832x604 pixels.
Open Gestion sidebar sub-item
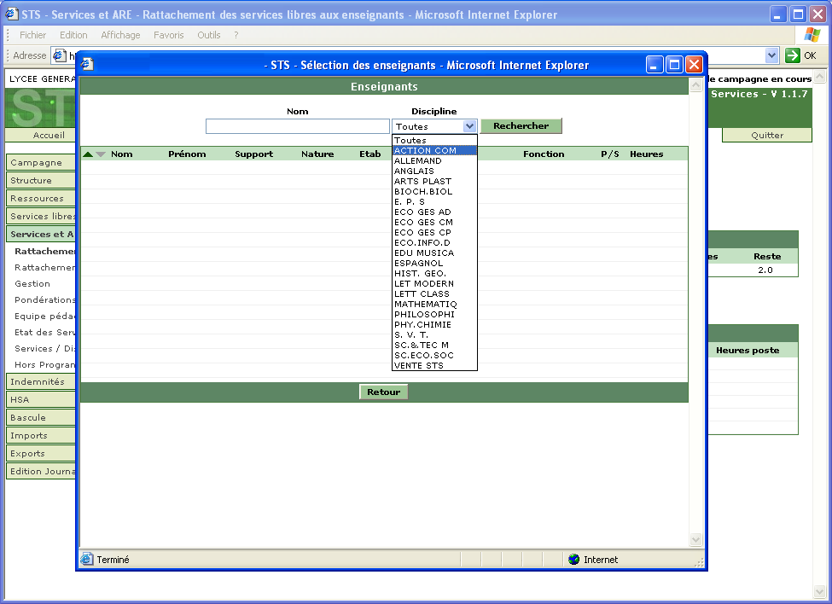coord(32,284)
